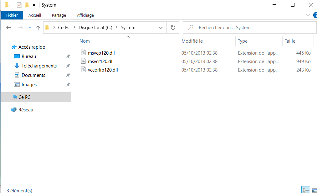This screenshot has height=193, width=317.
Task: Unpin Bureau using its pin icon
Action: tap(68, 56)
